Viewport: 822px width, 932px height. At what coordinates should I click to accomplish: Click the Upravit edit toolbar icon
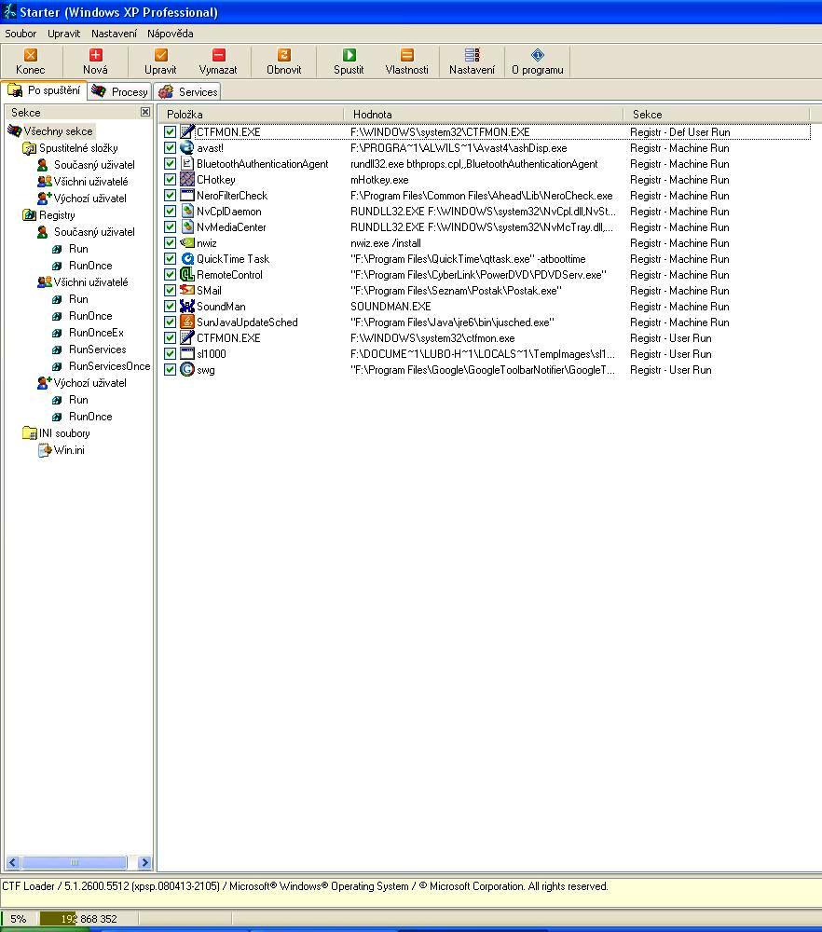(160, 55)
